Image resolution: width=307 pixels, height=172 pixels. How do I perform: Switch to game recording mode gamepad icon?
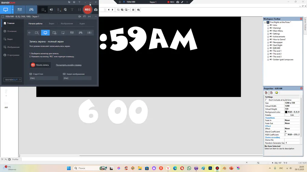(31, 10)
